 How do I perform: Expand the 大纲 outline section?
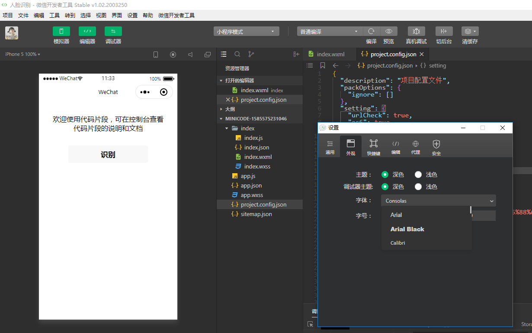click(x=260, y=109)
